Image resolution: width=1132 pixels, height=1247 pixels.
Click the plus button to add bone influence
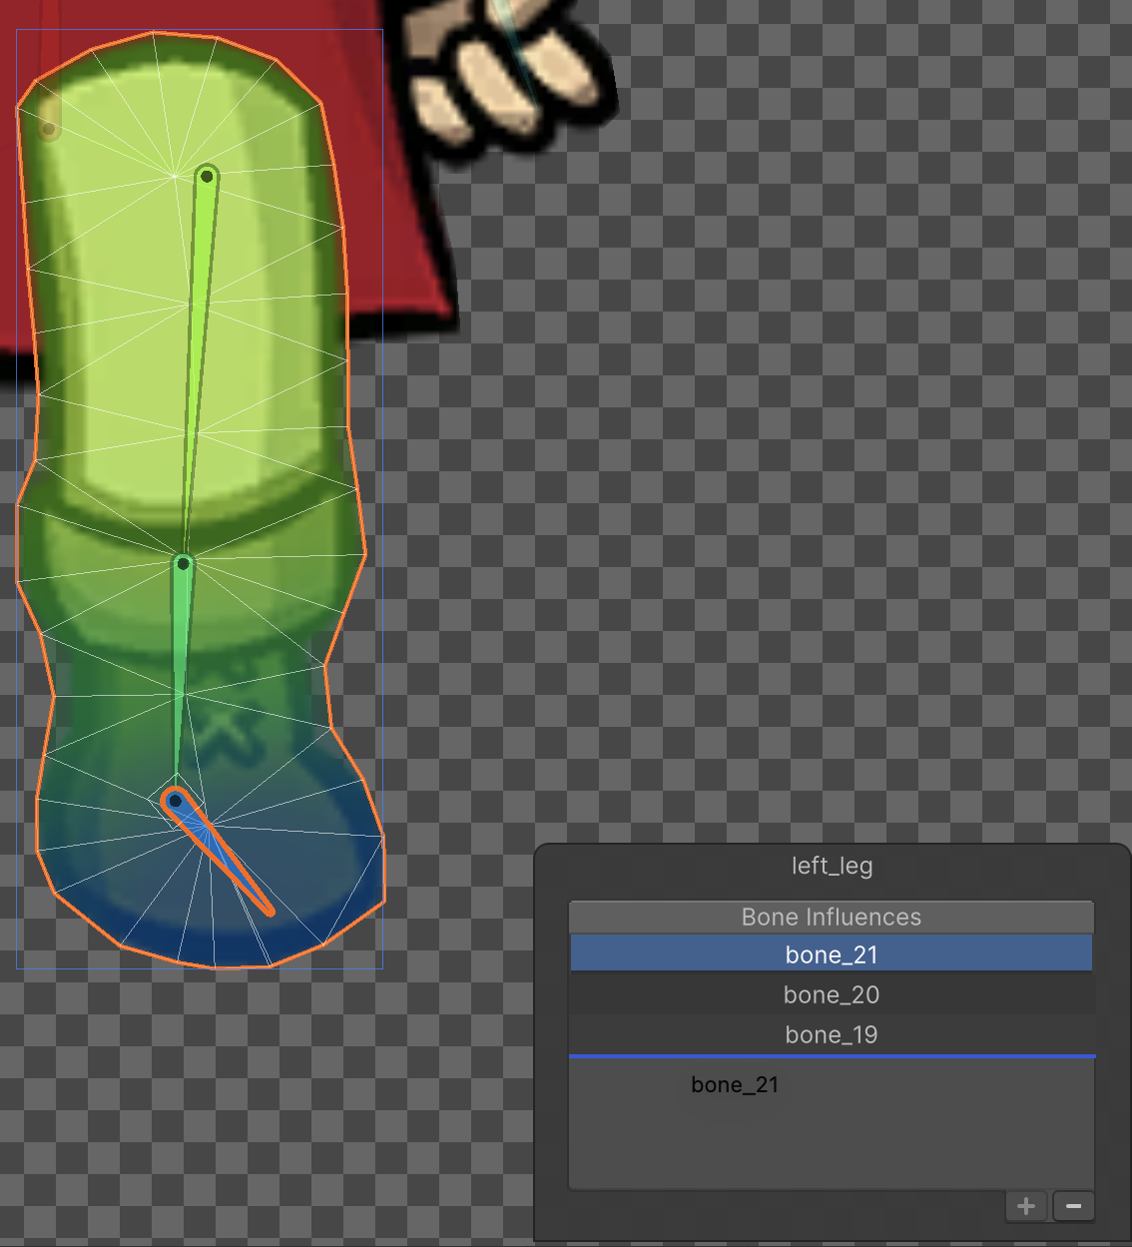tap(1025, 1206)
